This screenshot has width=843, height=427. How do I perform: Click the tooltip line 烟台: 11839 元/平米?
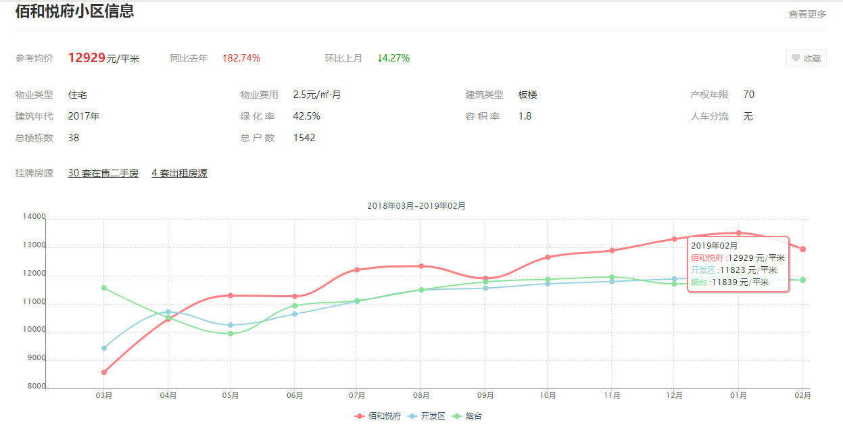click(729, 282)
